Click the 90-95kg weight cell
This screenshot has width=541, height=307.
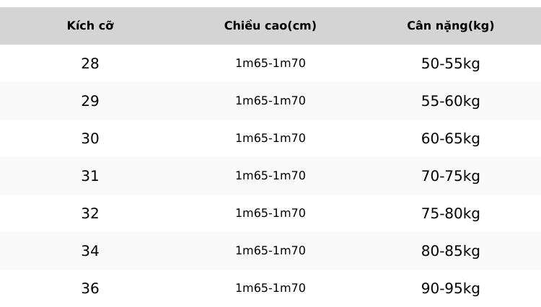point(451,288)
